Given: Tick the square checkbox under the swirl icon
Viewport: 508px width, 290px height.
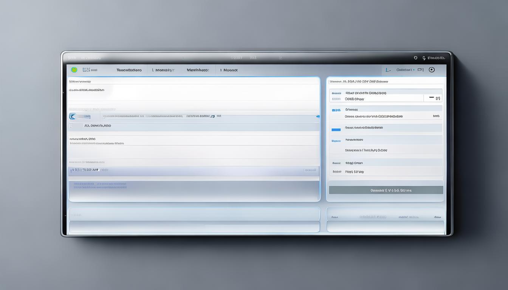Looking at the screenshot, I should [x=71, y=126].
